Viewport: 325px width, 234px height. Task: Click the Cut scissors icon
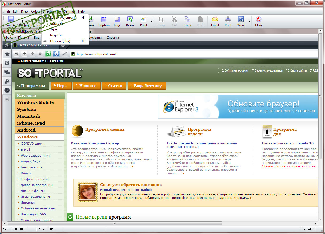pos(174,19)
